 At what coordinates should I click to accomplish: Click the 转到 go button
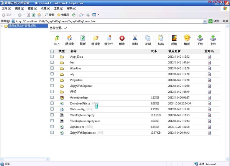[x=216, y=22]
